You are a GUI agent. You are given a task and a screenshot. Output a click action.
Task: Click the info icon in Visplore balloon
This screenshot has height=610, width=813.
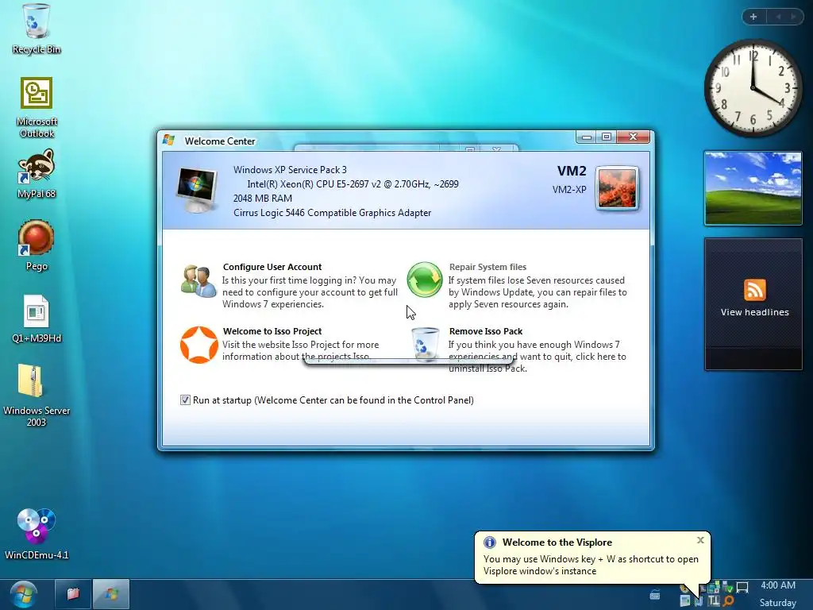tap(489, 542)
